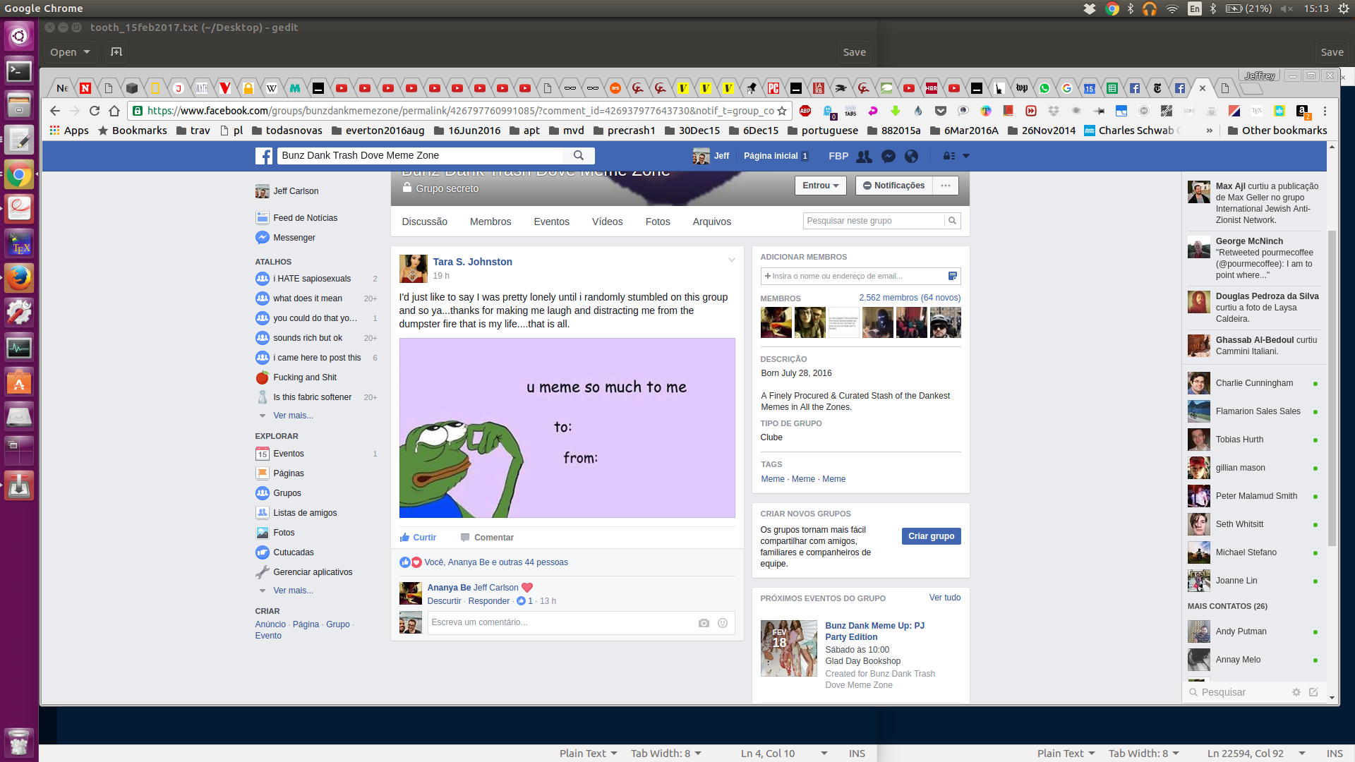Image resolution: width=1355 pixels, height=762 pixels.
Task: Open Chrome three-dot menu
Action: tap(1325, 111)
